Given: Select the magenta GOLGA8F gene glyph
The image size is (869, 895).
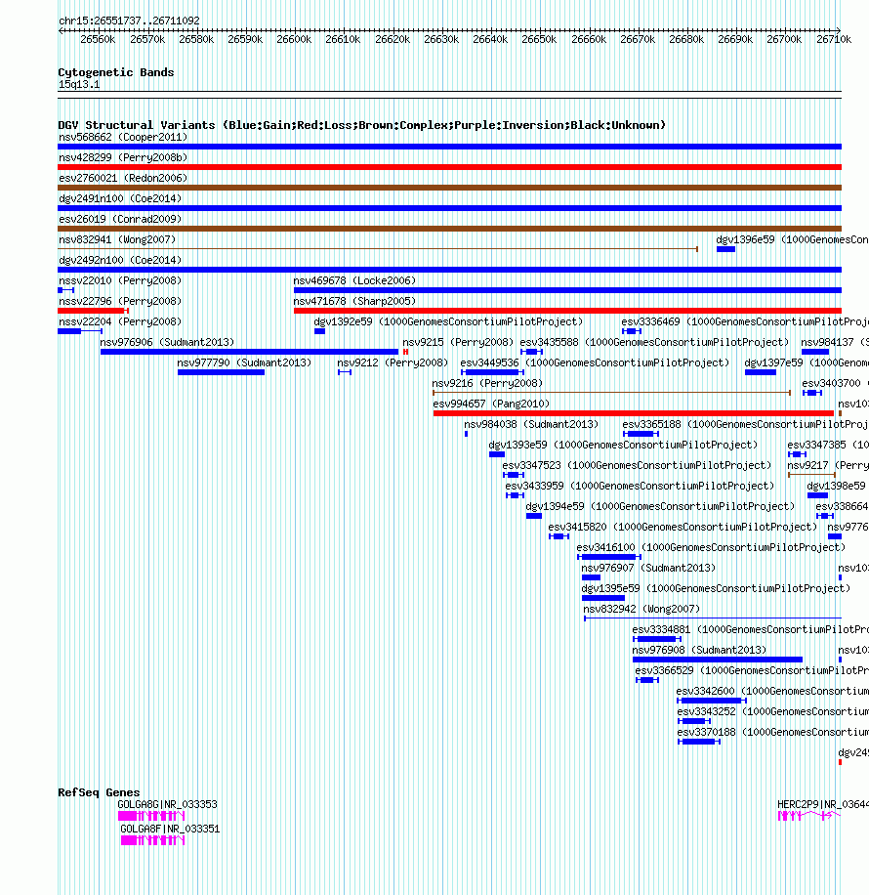Looking at the screenshot, I should [x=153, y=841].
